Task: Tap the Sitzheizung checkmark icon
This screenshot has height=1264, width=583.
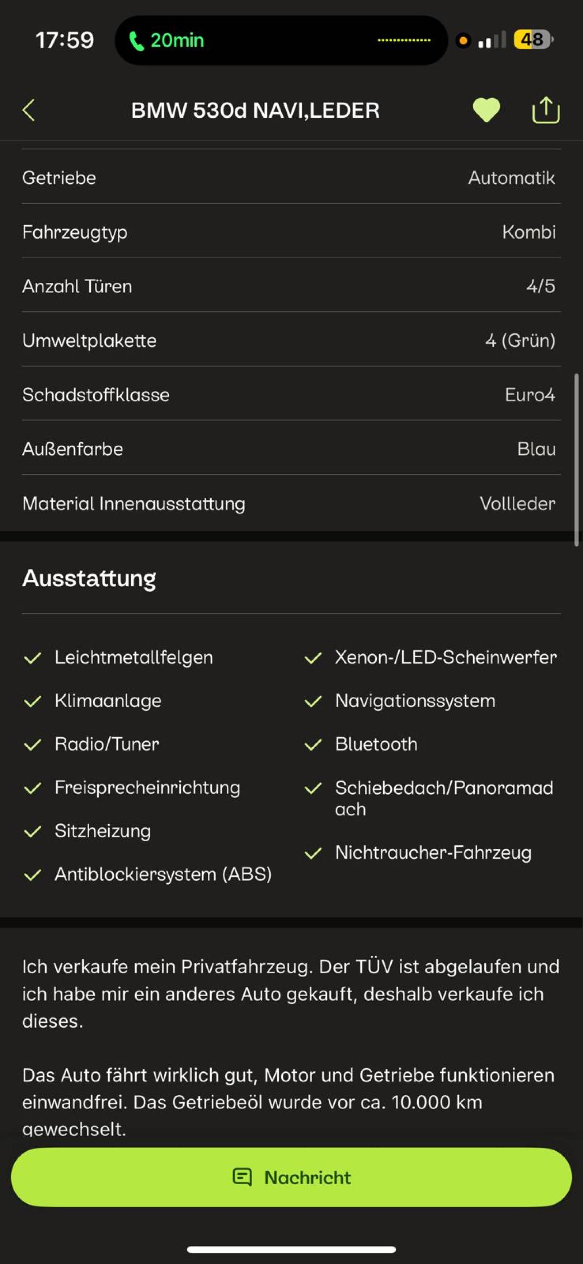Action: [32, 831]
